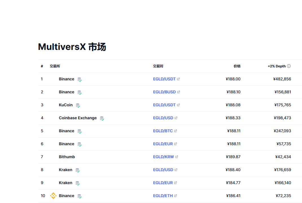302x203 pixels.
Task: Click the price ¥189.87 in Bithumb row
Action: (233, 157)
